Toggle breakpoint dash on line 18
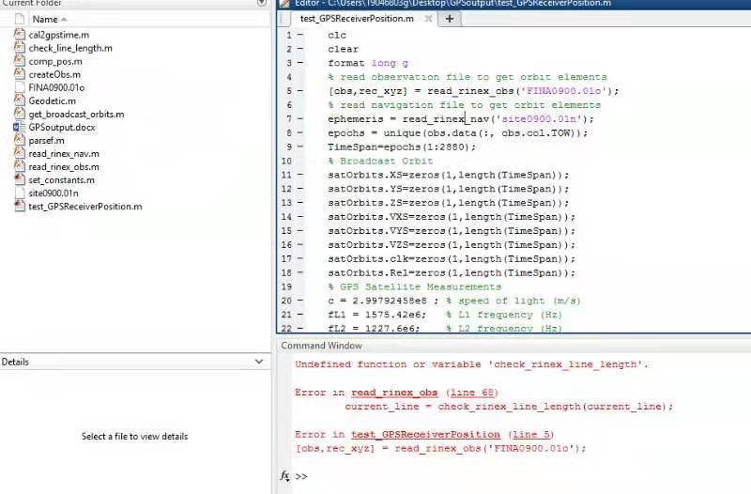The height and width of the screenshot is (494, 751). tap(300, 272)
